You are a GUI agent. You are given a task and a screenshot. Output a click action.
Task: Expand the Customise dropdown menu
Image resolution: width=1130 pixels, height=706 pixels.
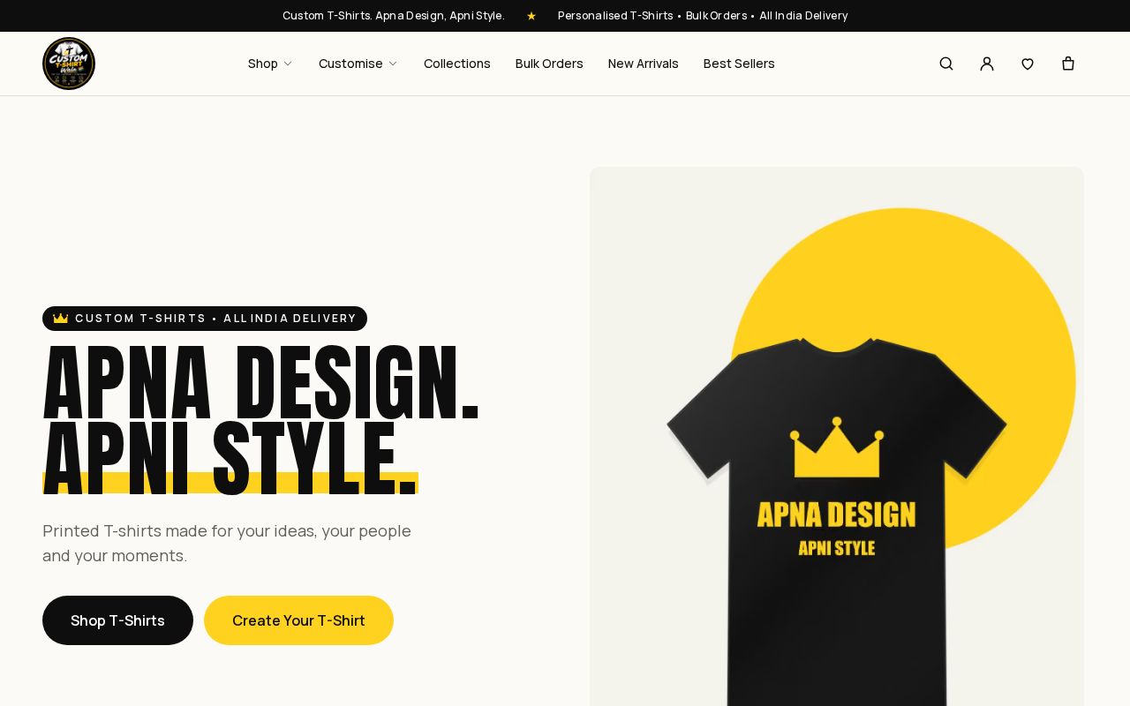[x=358, y=64]
